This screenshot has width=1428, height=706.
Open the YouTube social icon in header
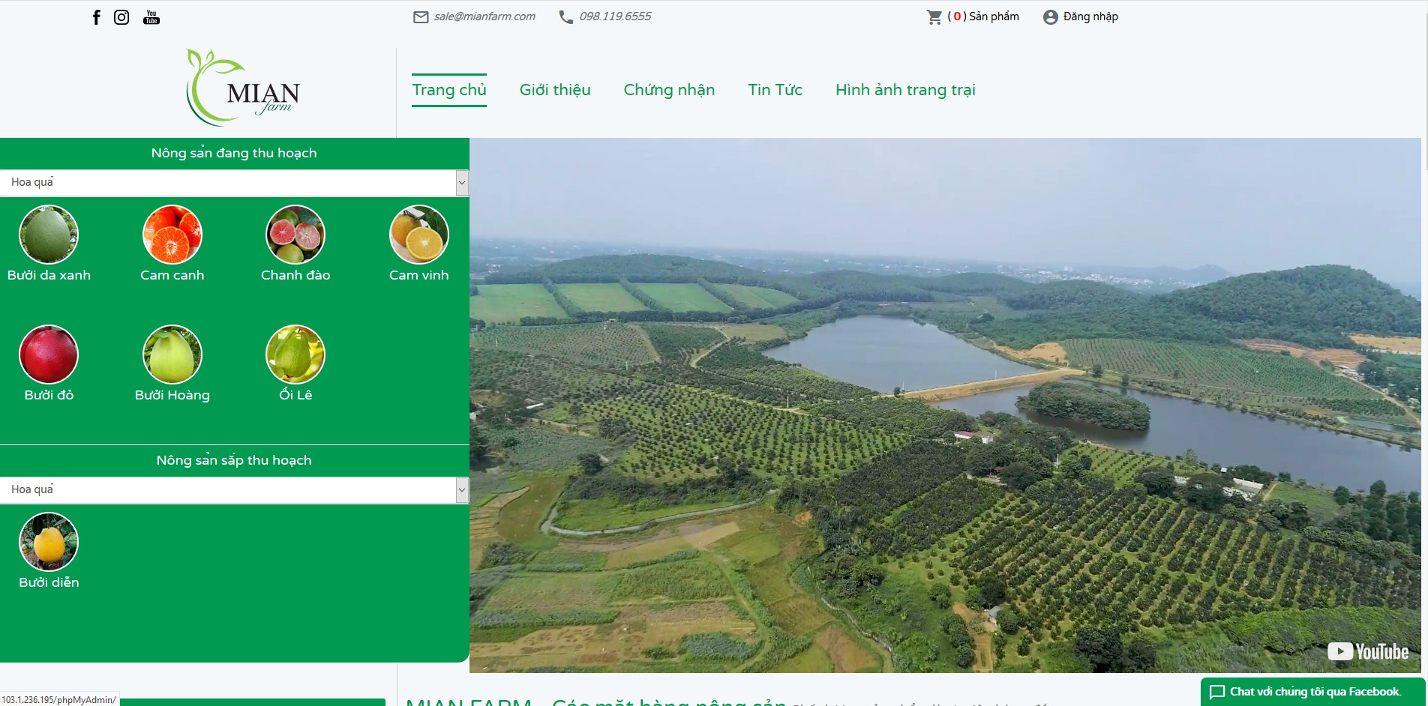pyautogui.click(x=151, y=17)
